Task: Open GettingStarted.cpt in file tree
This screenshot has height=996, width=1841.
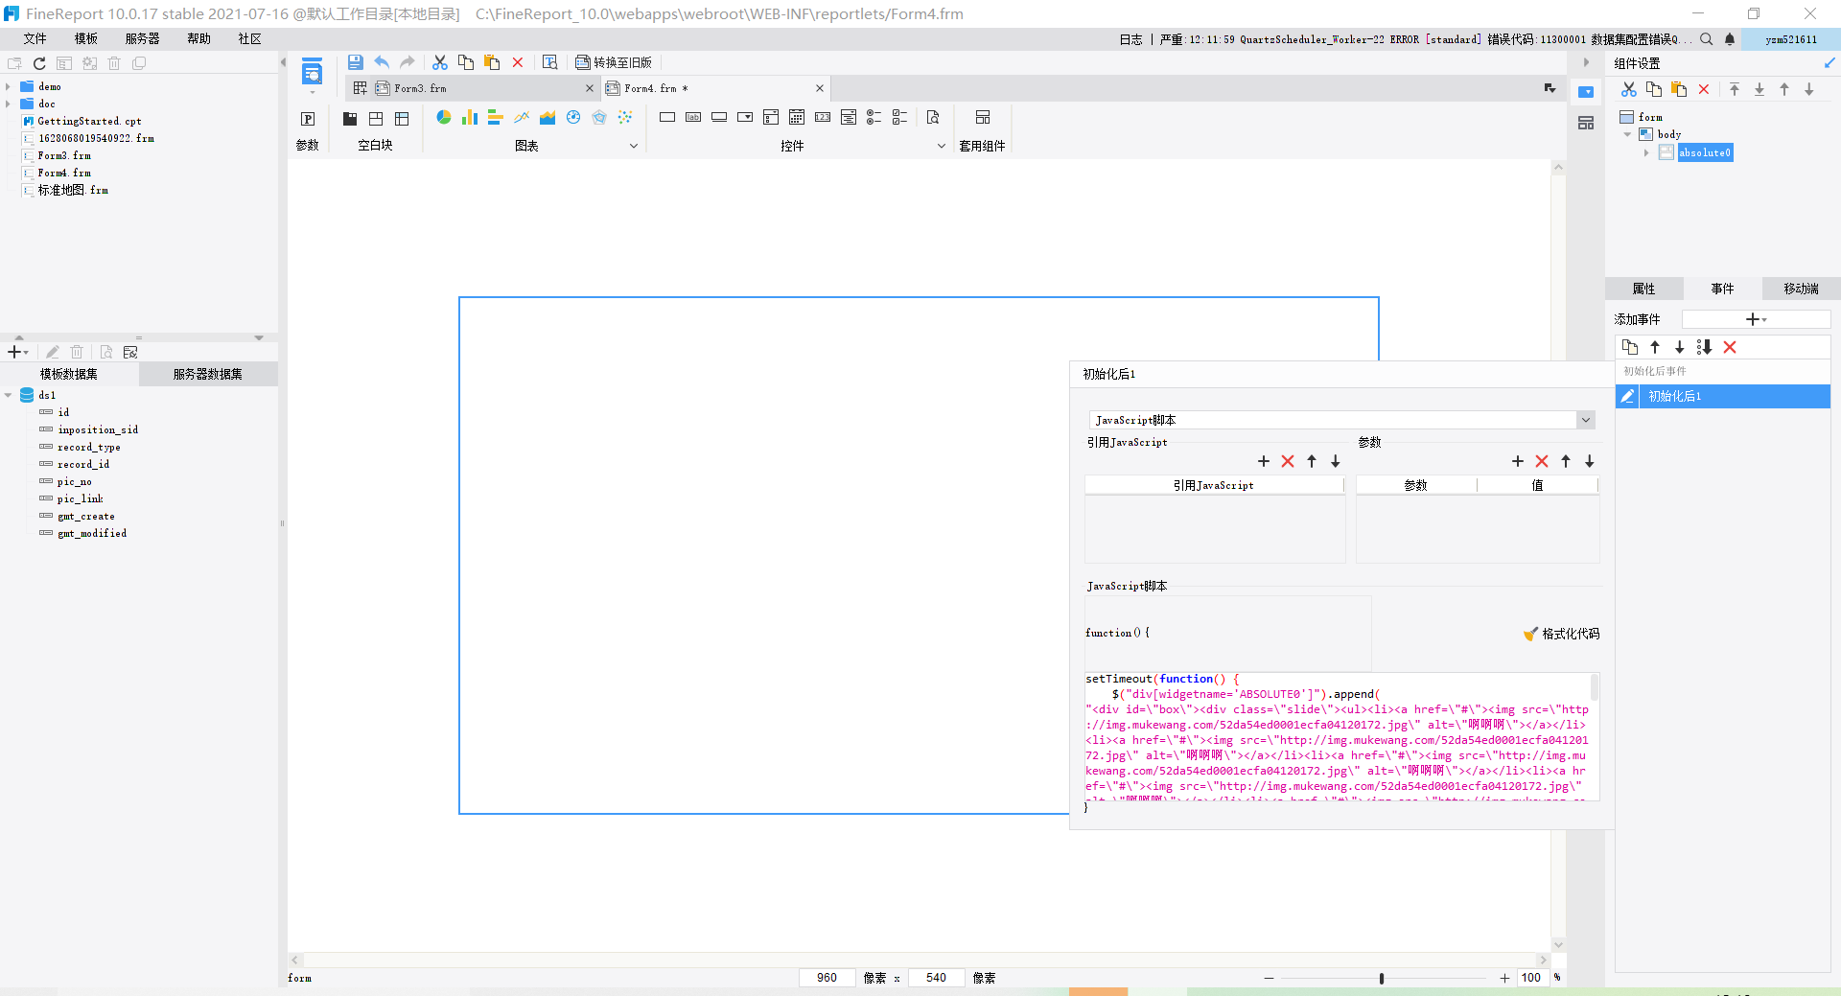Action: click(x=89, y=121)
